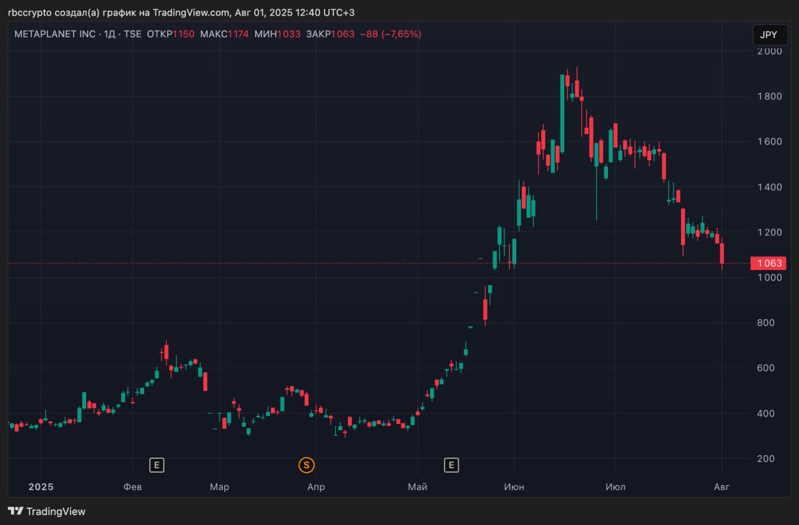
Task: Click the red 1063 current price label
Action: click(769, 263)
